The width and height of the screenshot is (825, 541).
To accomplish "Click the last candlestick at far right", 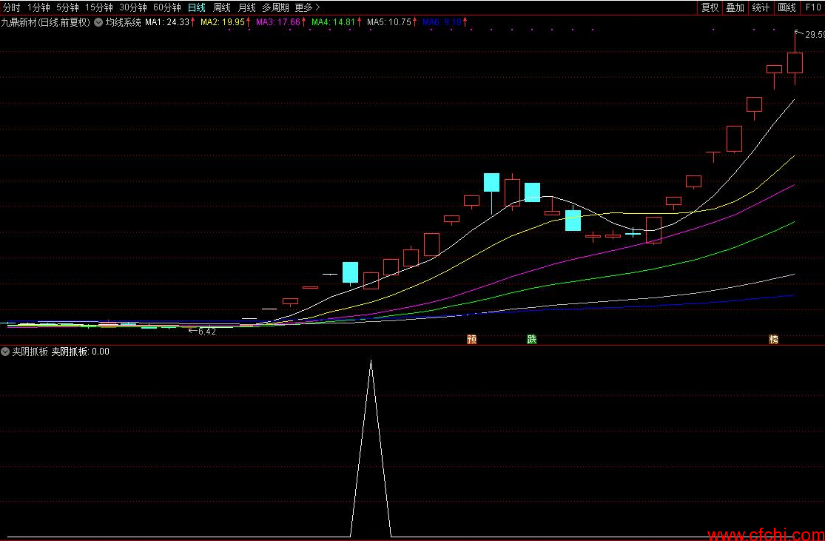I will pos(795,63).
